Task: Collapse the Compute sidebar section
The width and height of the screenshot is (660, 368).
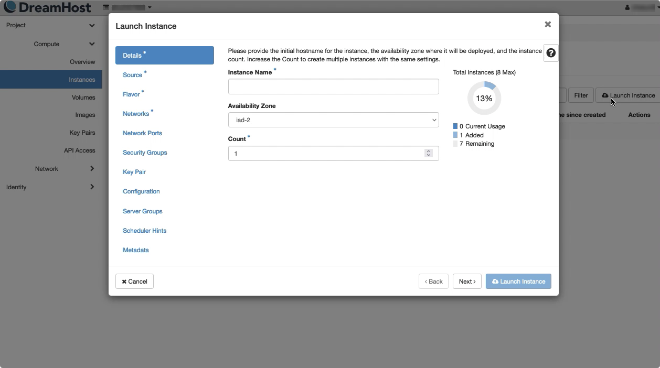Action: (92, 44)
